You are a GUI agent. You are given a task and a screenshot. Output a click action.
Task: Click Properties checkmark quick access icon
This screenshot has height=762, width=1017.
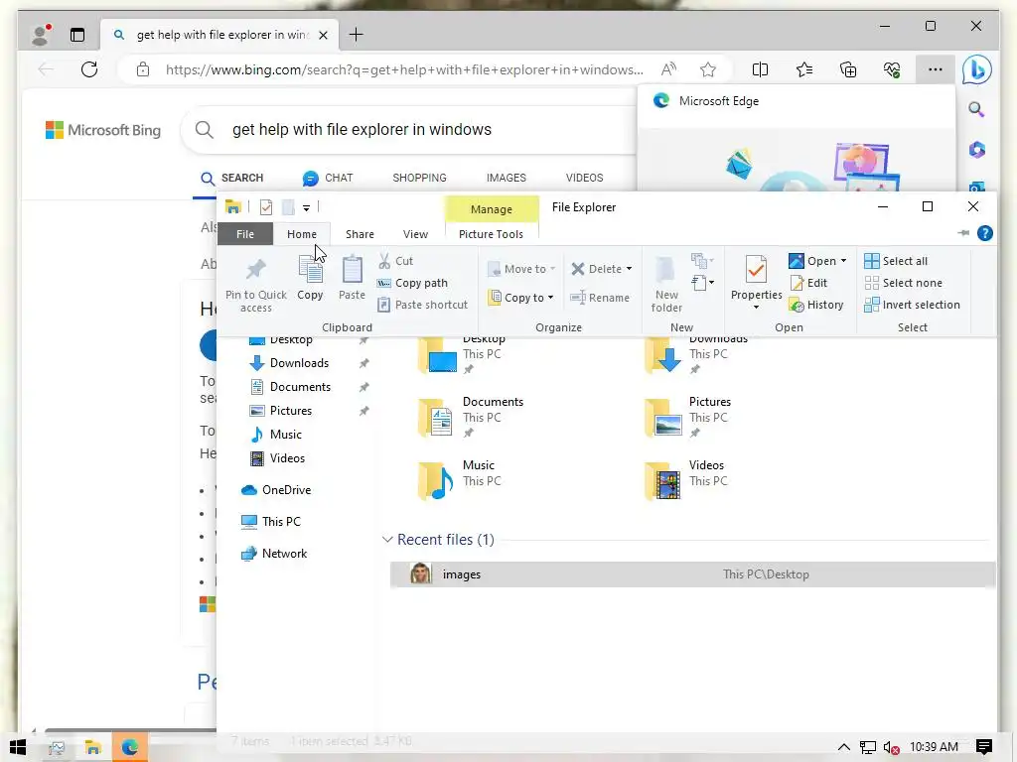pyautogui.click(x=266, y=207)
